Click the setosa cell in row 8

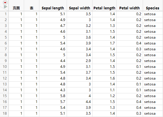(153, 55)
